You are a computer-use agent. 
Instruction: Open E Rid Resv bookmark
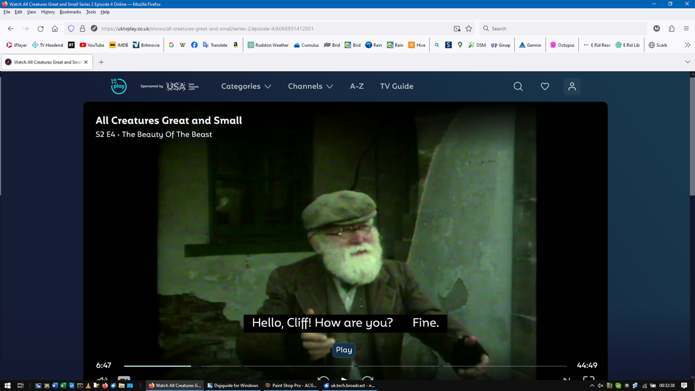(x=597, y=45)
